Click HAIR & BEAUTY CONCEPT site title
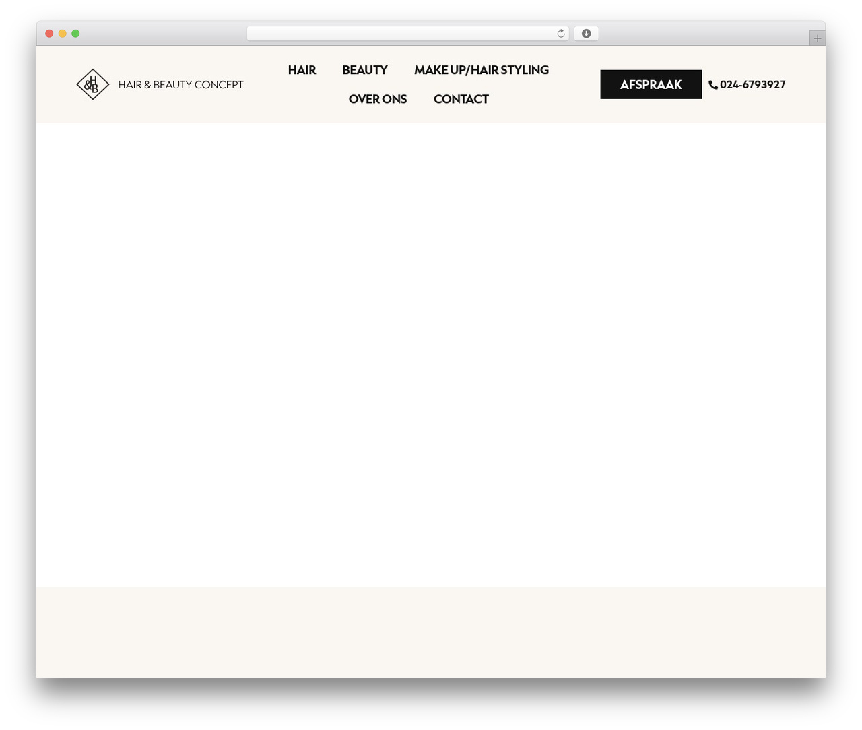 (x=180, y=85)
